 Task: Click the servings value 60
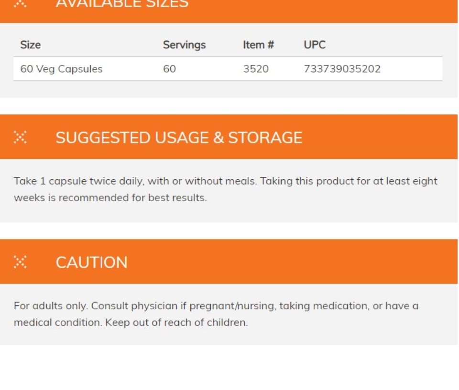169,69
